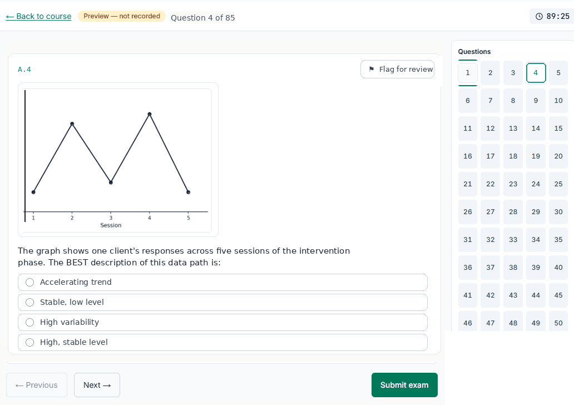574x405 pixels.
Task: Select question 27 in the grid
Action: (491, 212)
